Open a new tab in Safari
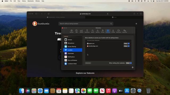The width and height of the screenshot is (170, 95). pos(138,14)
